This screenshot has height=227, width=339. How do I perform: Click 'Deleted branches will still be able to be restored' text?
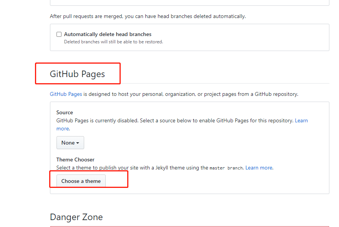tap(113, 42)
